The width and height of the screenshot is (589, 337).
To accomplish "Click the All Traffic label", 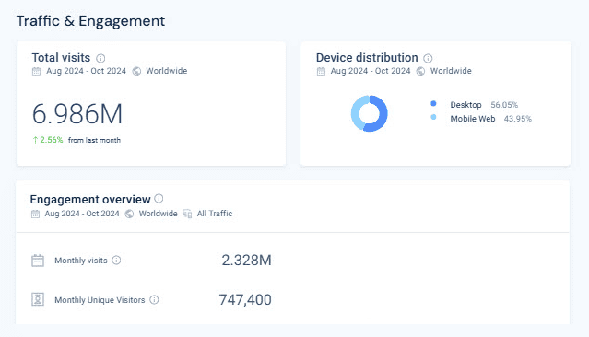I will click(x=215, y=214).
